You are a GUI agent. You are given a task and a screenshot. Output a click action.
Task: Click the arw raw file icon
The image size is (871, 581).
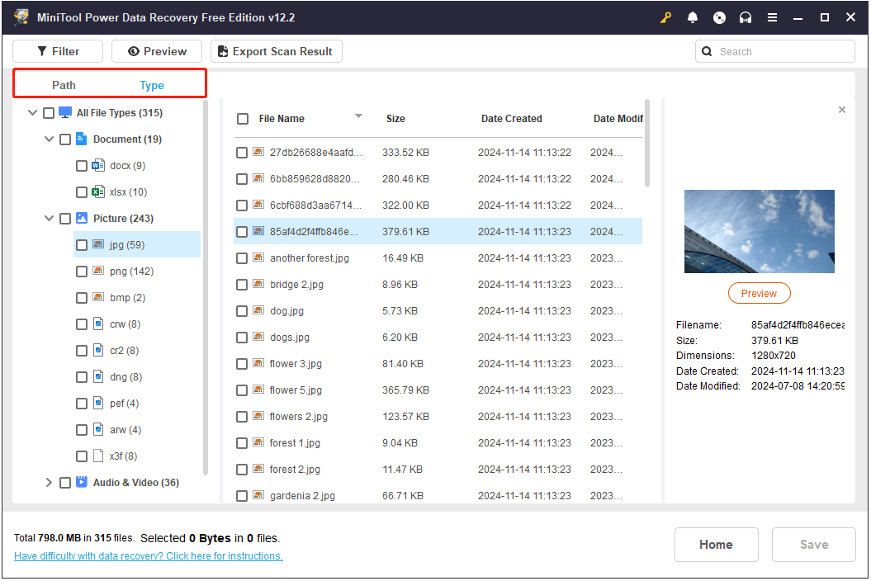[x=98, y=429]
